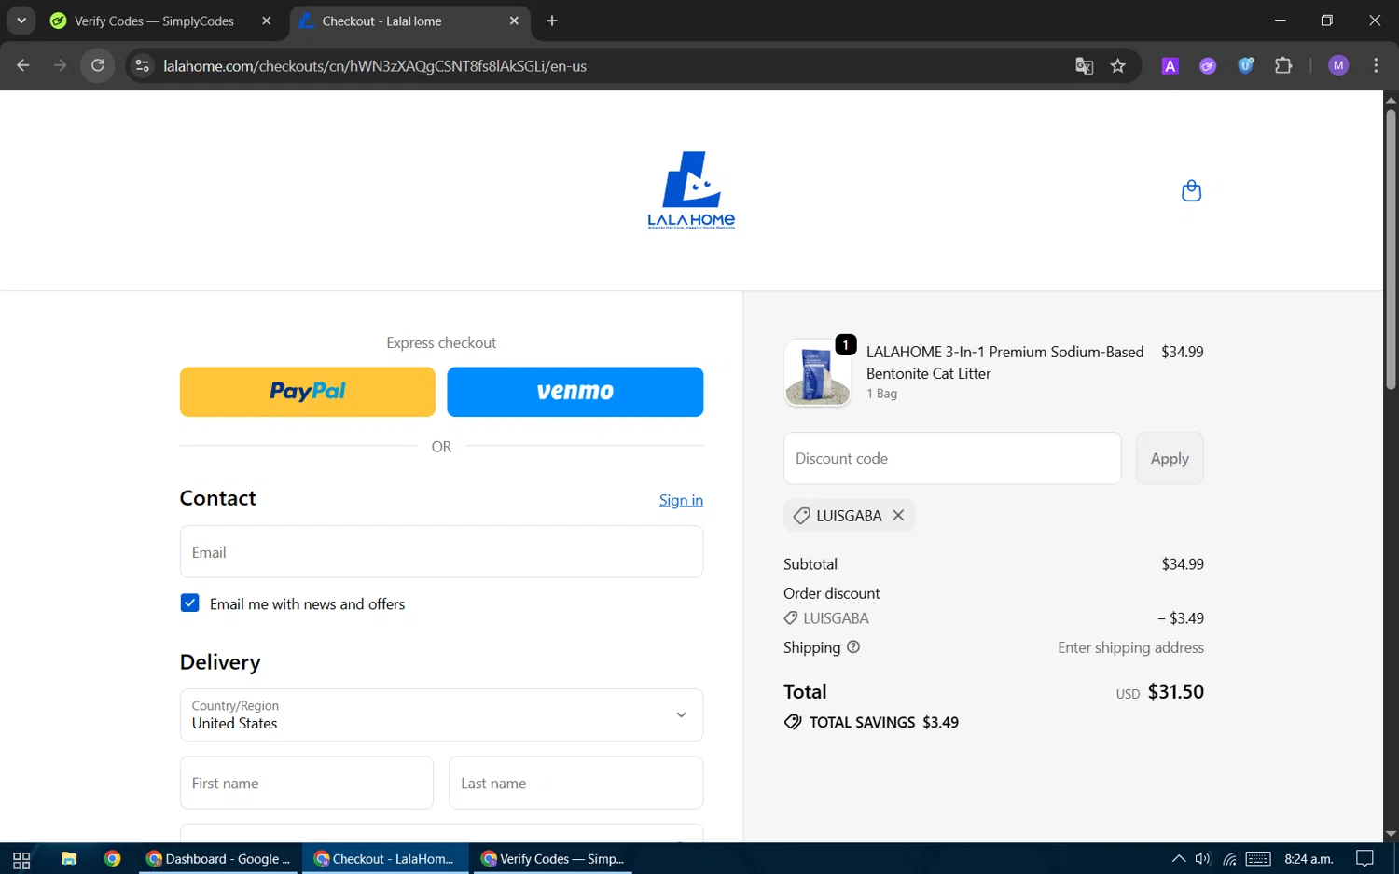Open the tab search dropdown arrow
This screenshot has width=1399, height=874.
click(x=21, y=21)
